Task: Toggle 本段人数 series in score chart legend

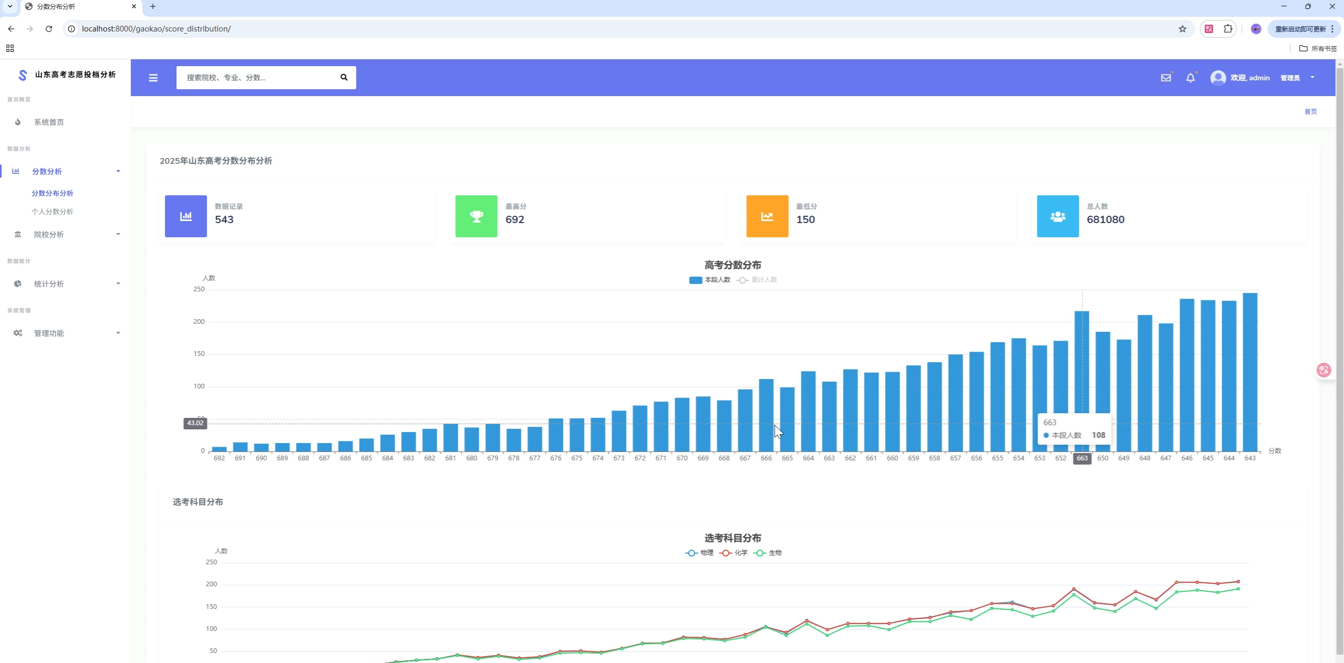Action: point(710,280)
